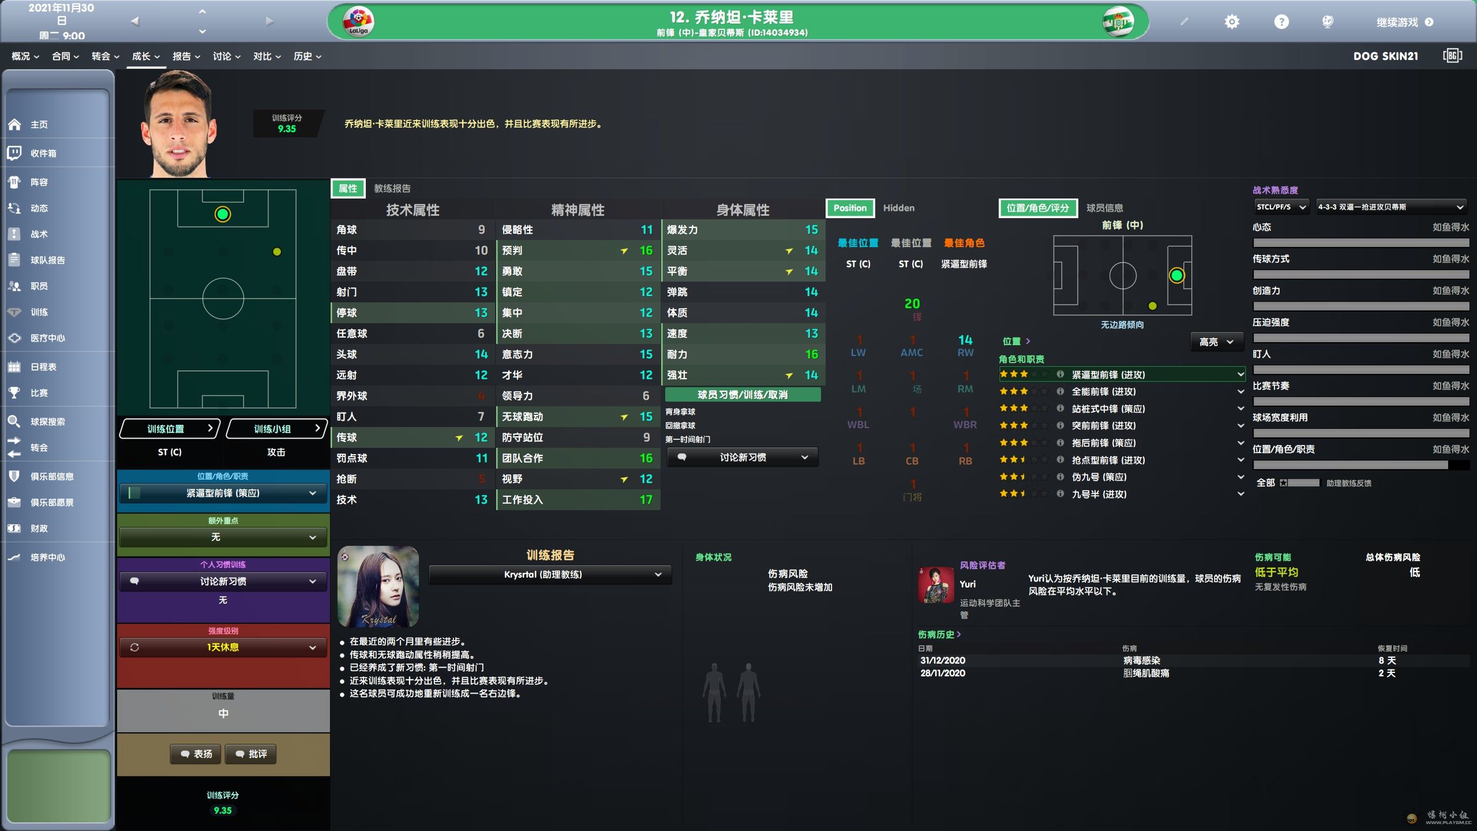
Task: Open the 强度级别 1天休息 dropdown
Action: (223, 647)
